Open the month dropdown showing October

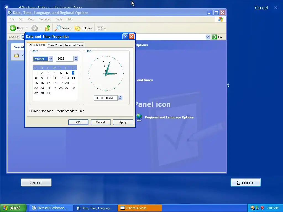tap(51, 59)
